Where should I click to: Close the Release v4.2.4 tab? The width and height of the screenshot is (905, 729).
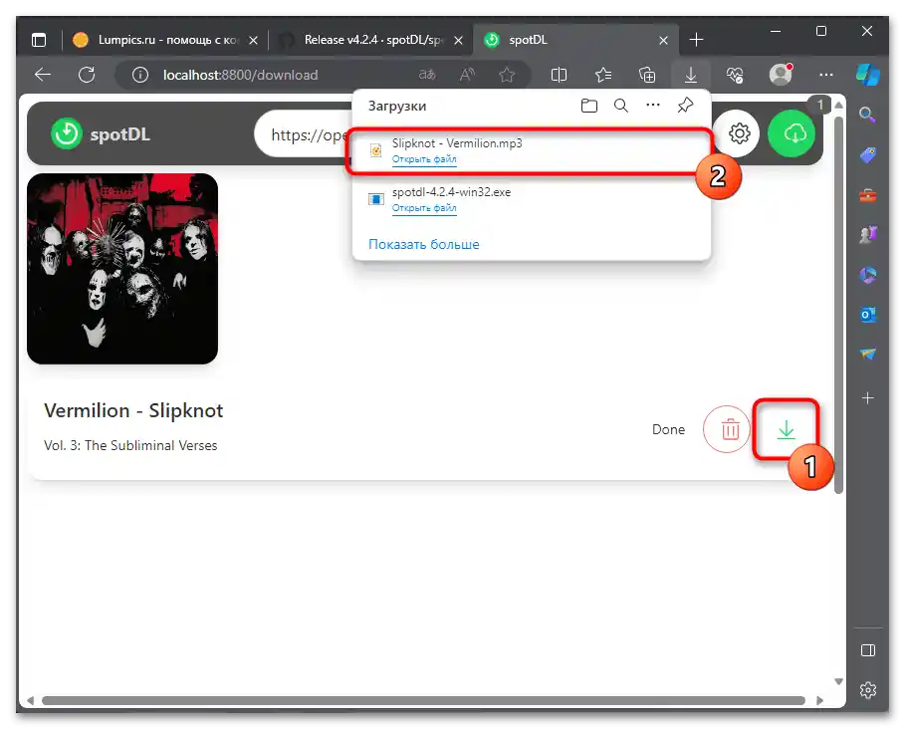458,41
